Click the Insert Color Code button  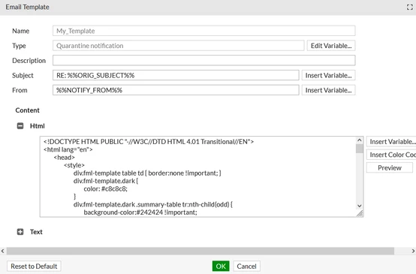pyautogui.click(x=391, y=155)
